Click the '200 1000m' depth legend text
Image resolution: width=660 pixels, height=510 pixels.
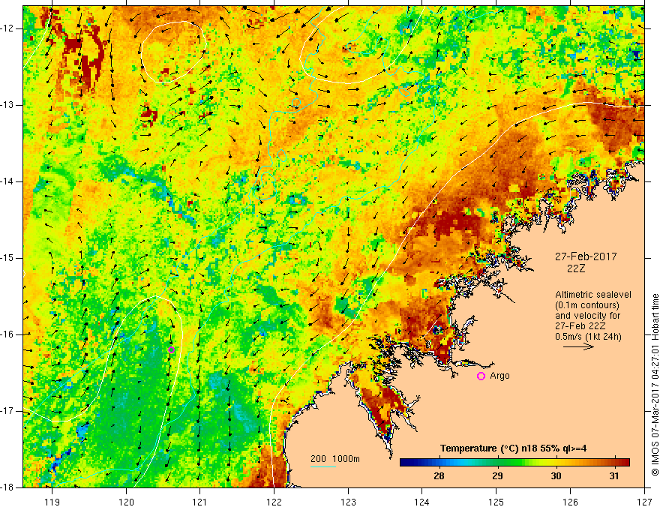335,459
